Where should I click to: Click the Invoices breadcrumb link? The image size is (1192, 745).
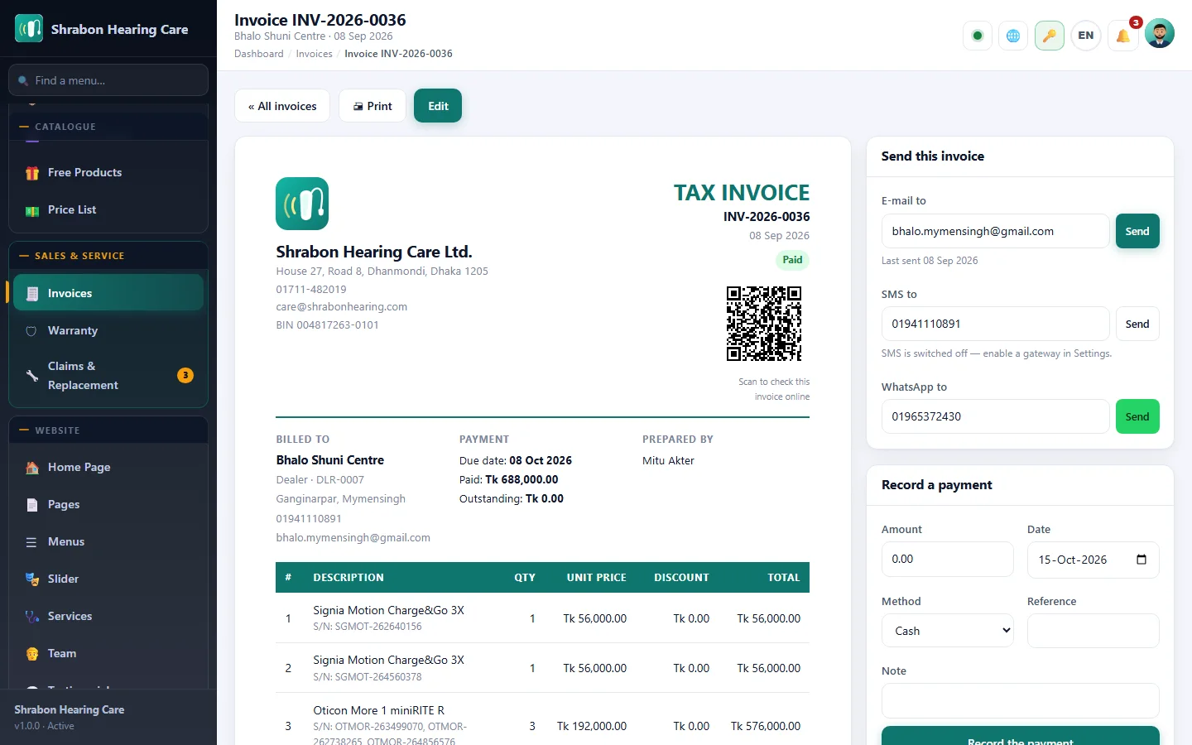[315, 54]
